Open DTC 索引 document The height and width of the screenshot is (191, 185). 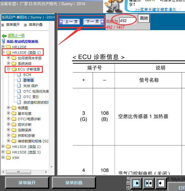[31, 97]
